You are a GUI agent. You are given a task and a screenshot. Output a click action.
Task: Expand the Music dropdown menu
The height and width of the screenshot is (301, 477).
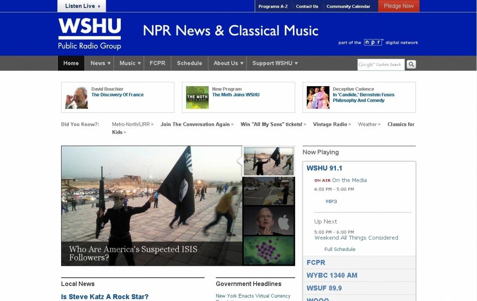(130, 63)
